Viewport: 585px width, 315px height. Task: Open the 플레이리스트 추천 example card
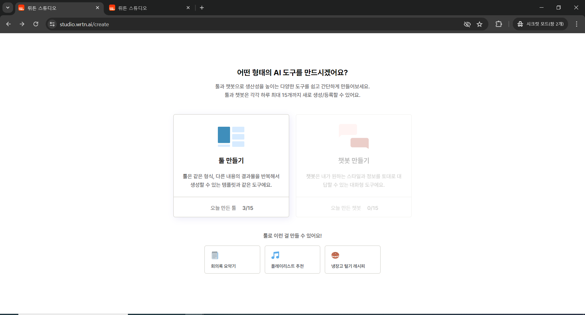click(x=292, y=260)
